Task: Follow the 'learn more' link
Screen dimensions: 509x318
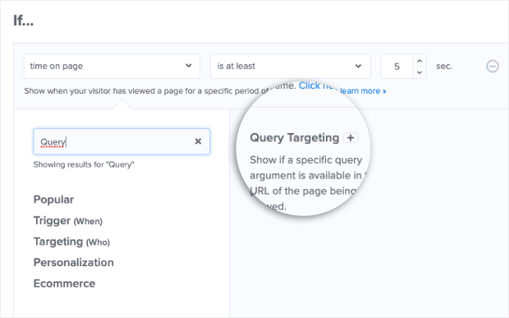Action: [363, 91]
